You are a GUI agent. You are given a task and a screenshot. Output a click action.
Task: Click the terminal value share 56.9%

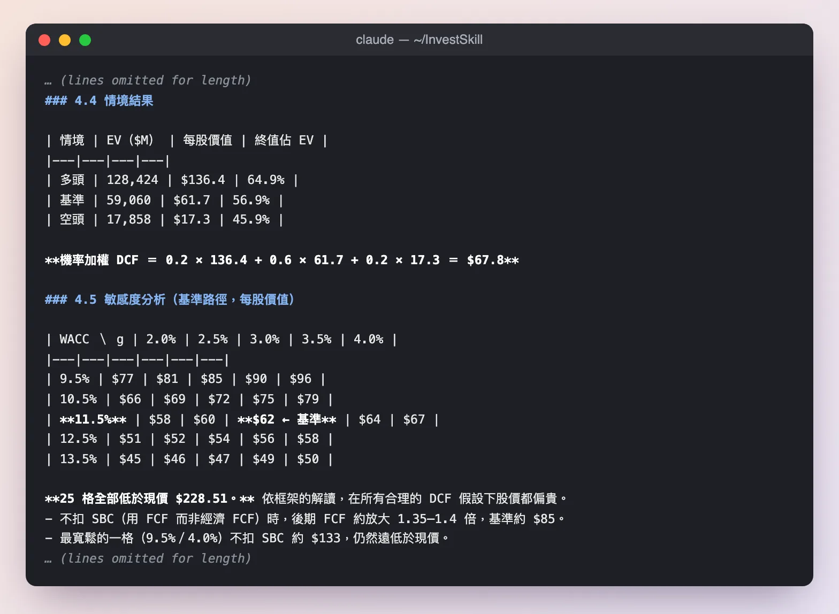click(251, 200)
